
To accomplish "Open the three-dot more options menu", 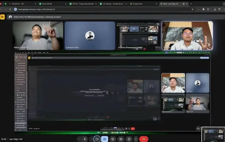I will tap(136, 139).
